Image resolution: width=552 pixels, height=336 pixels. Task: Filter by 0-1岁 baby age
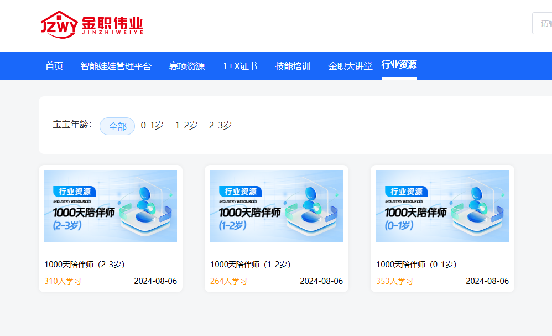point(152,126)
